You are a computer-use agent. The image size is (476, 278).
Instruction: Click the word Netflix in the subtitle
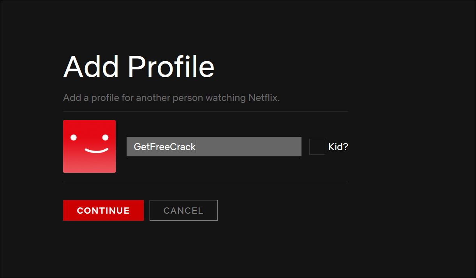[x=264, y=97]
